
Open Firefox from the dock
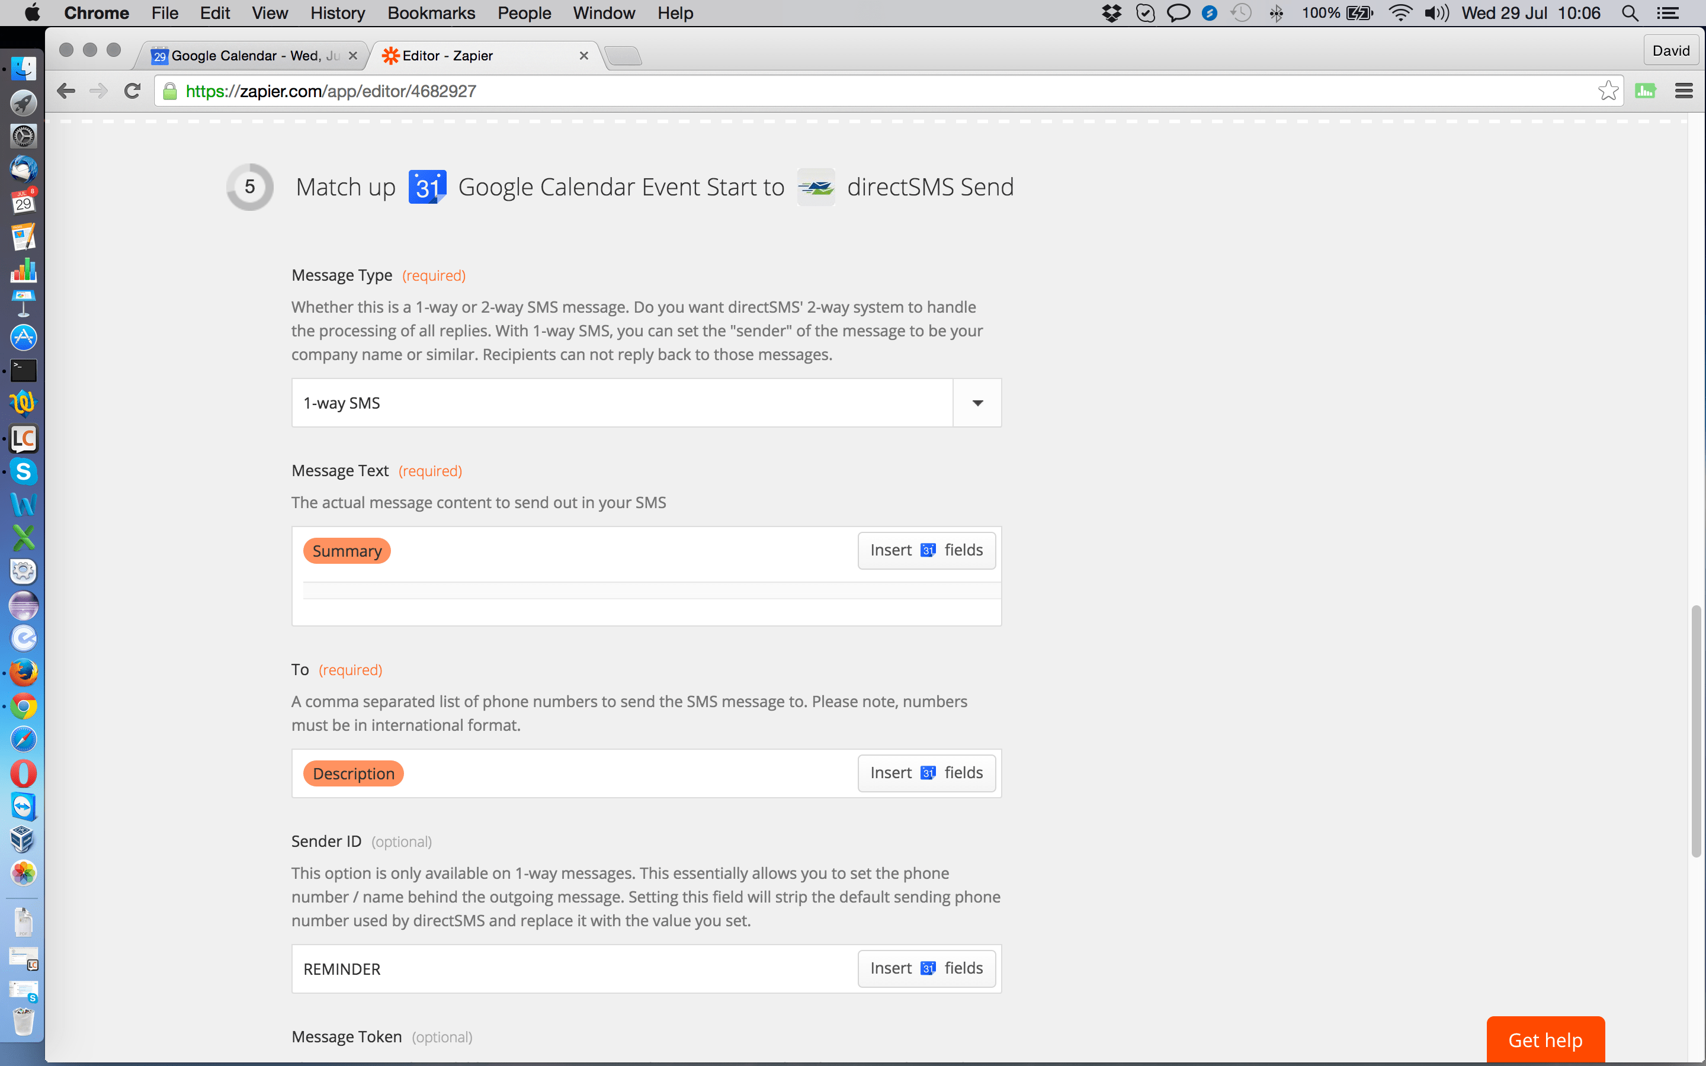23,672
